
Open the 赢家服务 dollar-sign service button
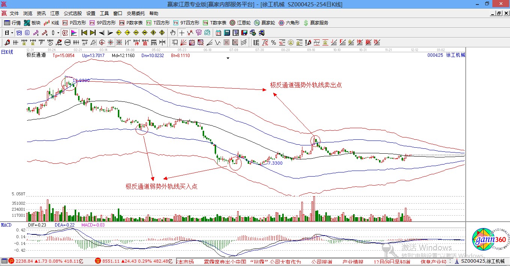pos(316,23)
